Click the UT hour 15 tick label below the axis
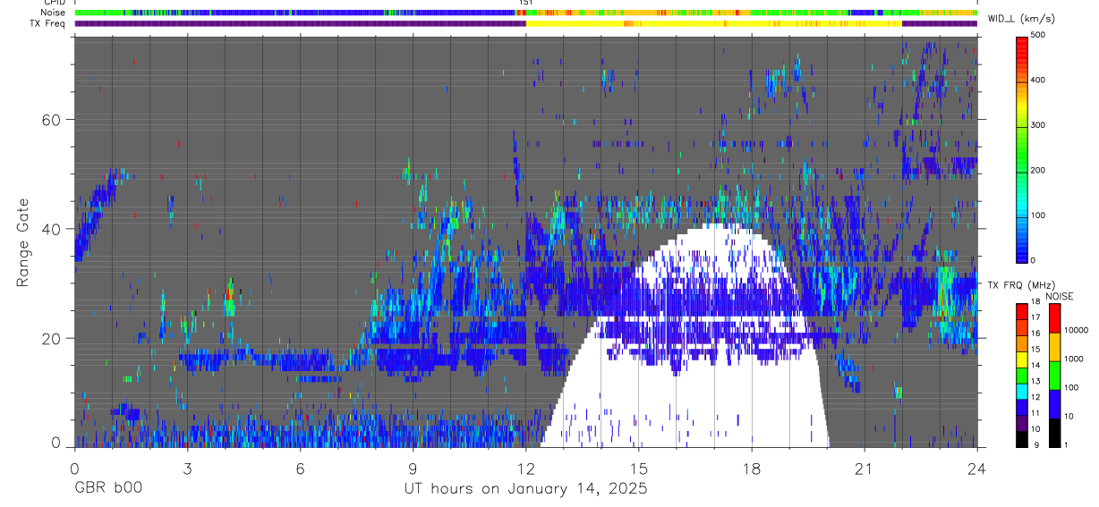 [638, 469]
